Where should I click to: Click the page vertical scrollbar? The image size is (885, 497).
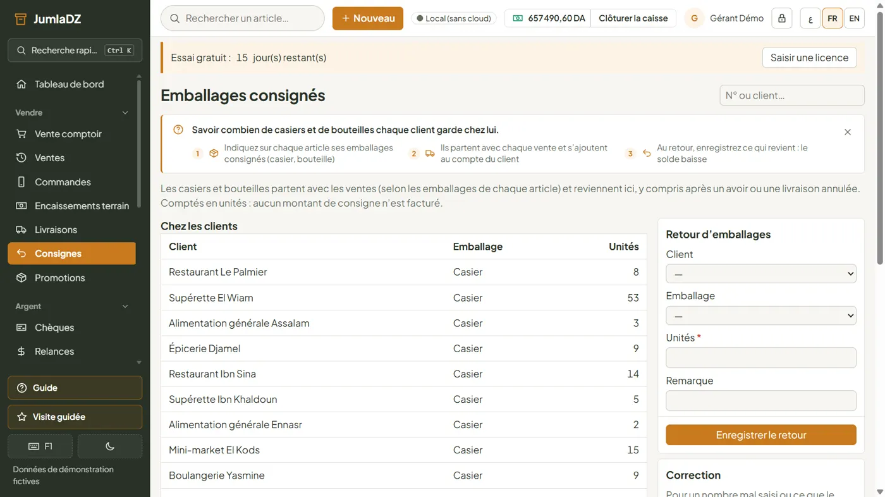pos(880,138)
